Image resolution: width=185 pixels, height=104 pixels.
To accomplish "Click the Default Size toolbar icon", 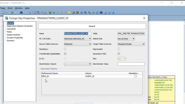I will click(97, 12).
